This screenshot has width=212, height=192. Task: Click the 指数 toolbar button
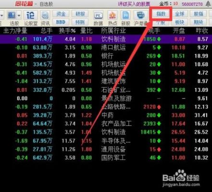point(161,14)
